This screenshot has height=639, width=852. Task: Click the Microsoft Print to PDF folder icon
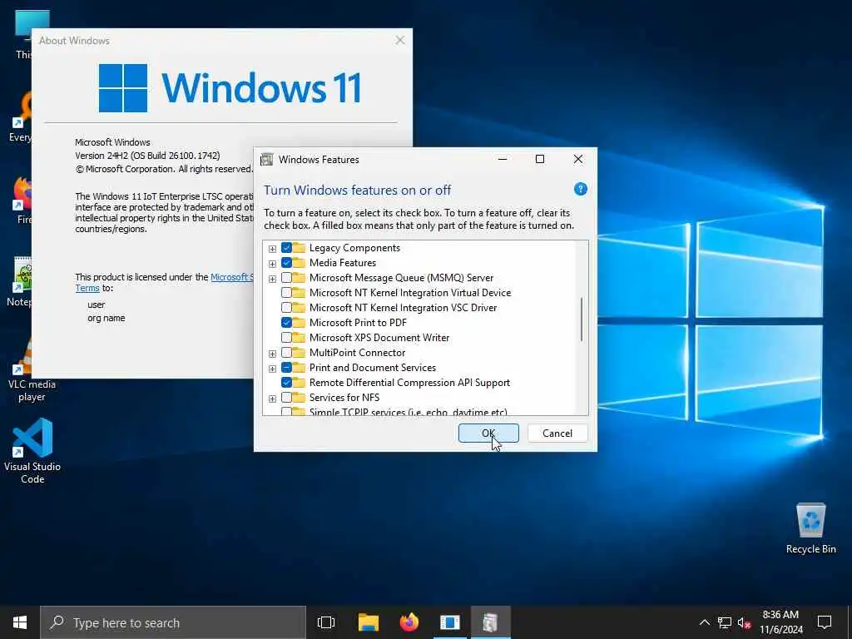(300, 322)
